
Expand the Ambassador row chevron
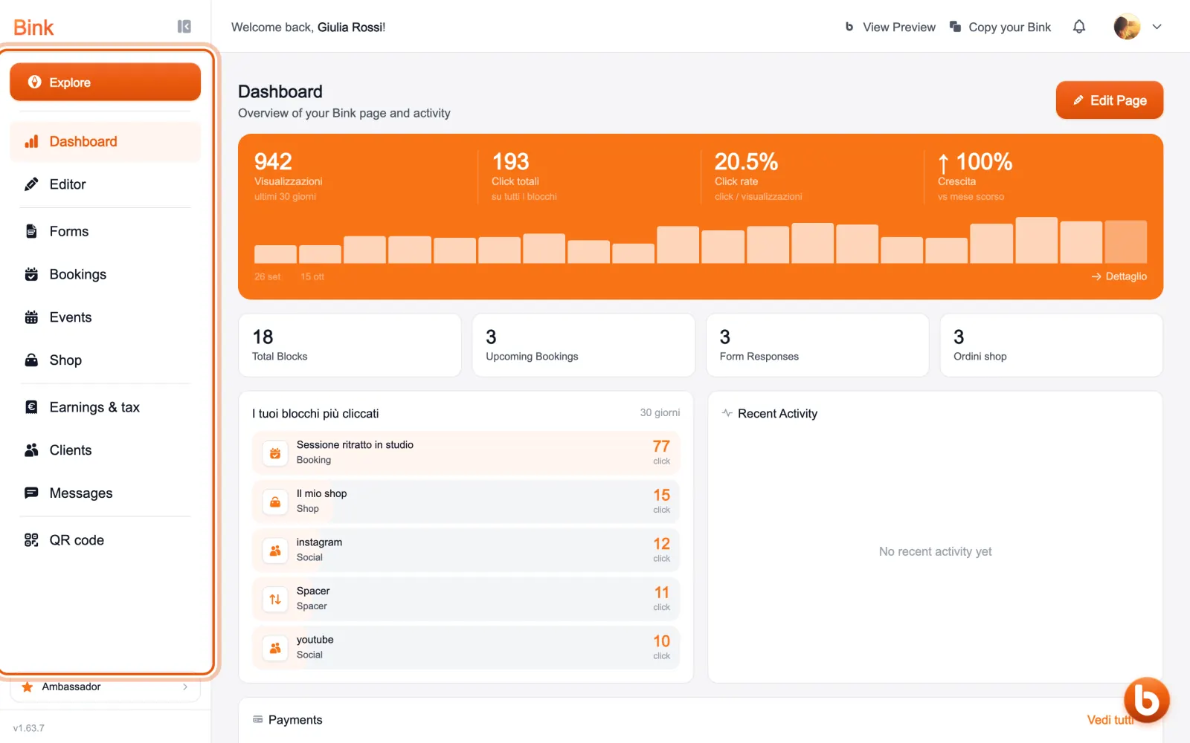pyautogui.click(x=185, y=687)
